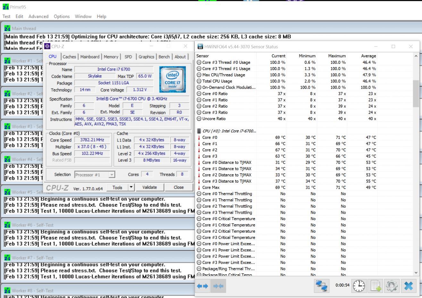
Task: Switch to the Memory tab in CPU-Z
Action: point(111,57)
